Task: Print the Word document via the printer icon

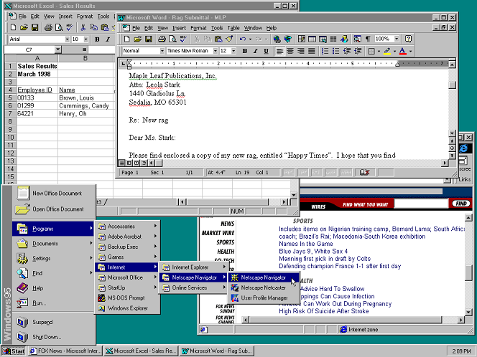Action: 162,39
